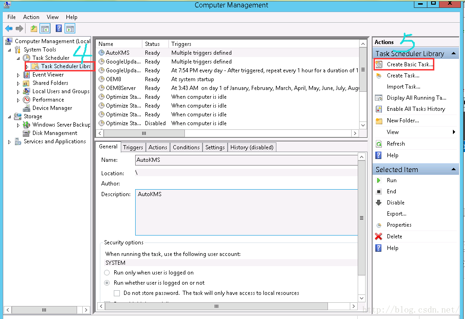This screenshot has height=319, width=465.
Task: Click the task Name input field
Action: click(246, 160)
